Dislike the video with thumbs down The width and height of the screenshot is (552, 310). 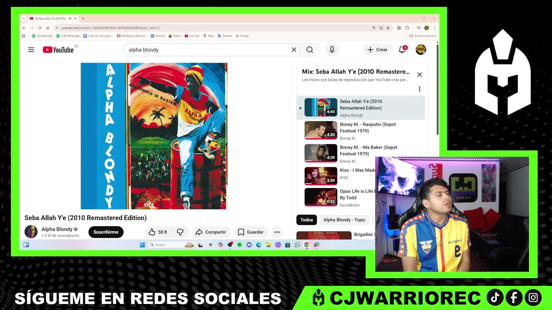coord(180,232)
